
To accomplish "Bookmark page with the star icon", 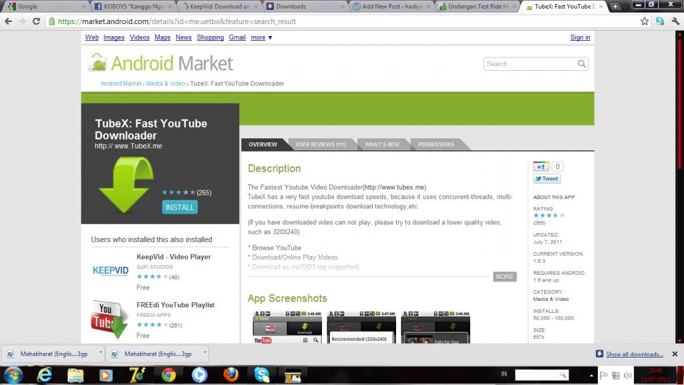I will (644, 21).
